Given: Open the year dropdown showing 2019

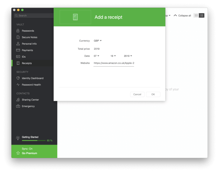Looking at the screenshot, I should [128, 56].
